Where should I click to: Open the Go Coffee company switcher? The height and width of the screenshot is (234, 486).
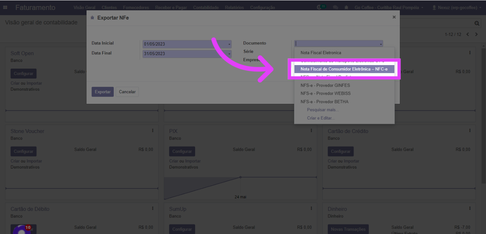[389, 7]
